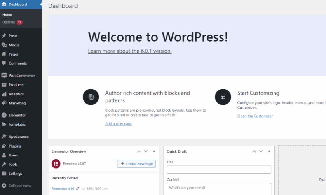Open the Home submenu item

[x=7, y=14]
